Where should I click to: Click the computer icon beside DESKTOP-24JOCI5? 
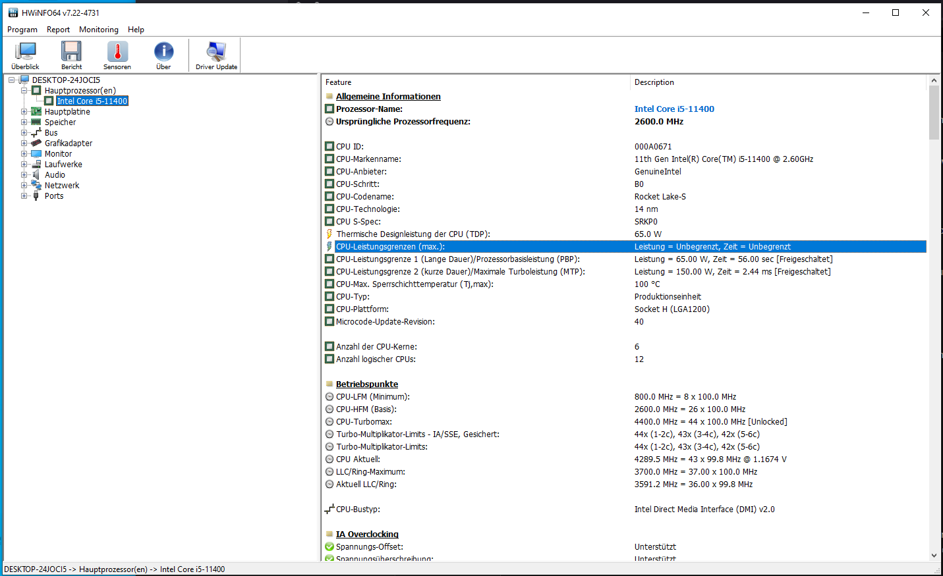(x=24, y=80)
